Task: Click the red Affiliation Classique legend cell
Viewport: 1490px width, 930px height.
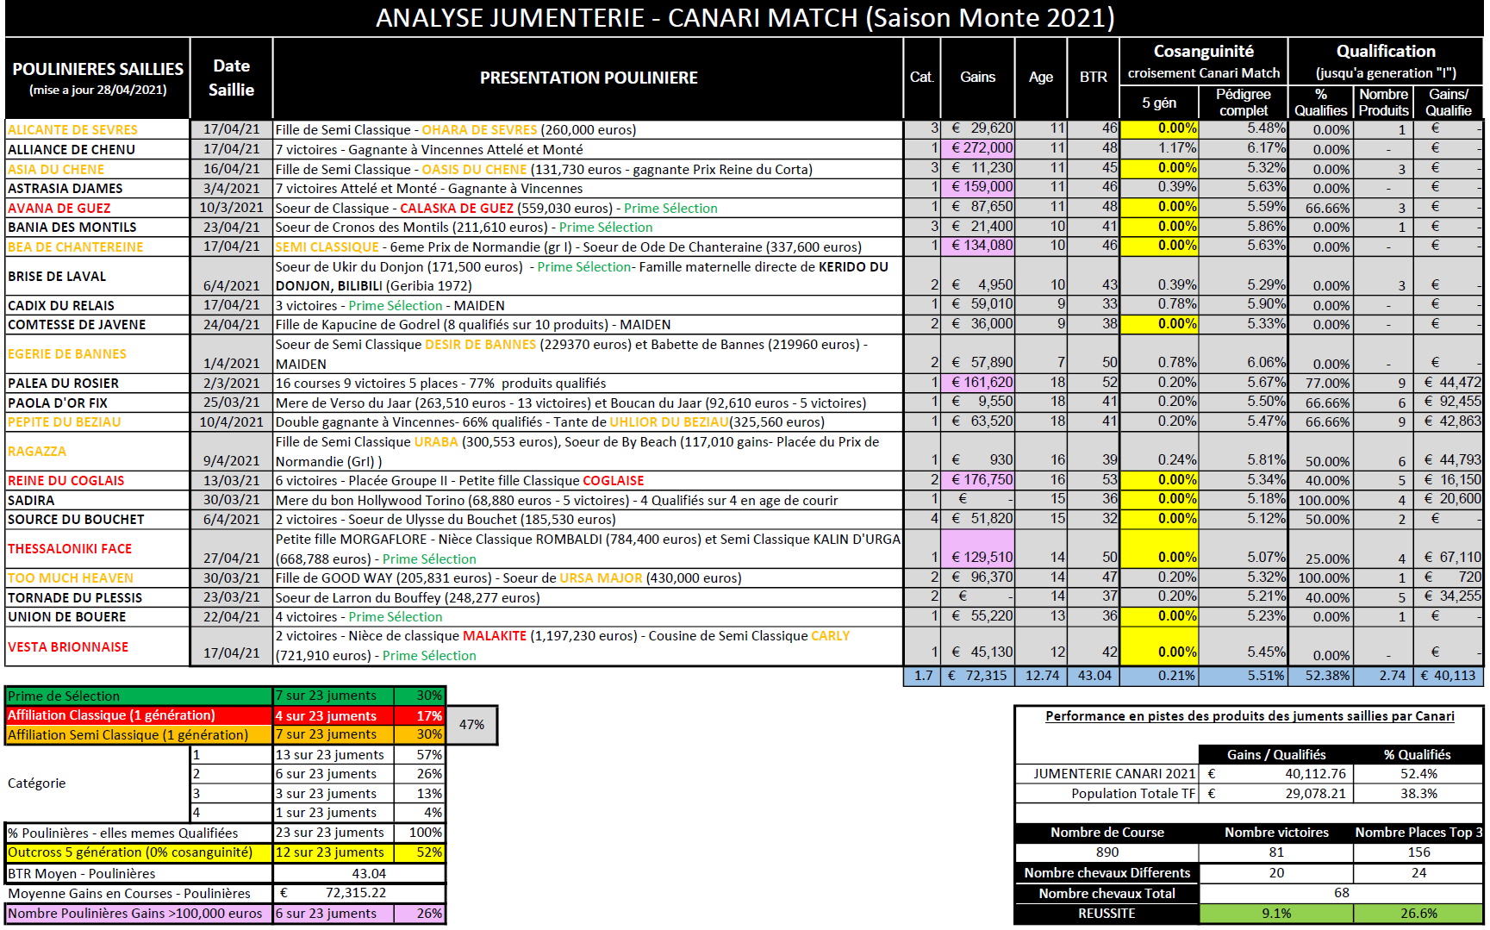Action: 139,715
